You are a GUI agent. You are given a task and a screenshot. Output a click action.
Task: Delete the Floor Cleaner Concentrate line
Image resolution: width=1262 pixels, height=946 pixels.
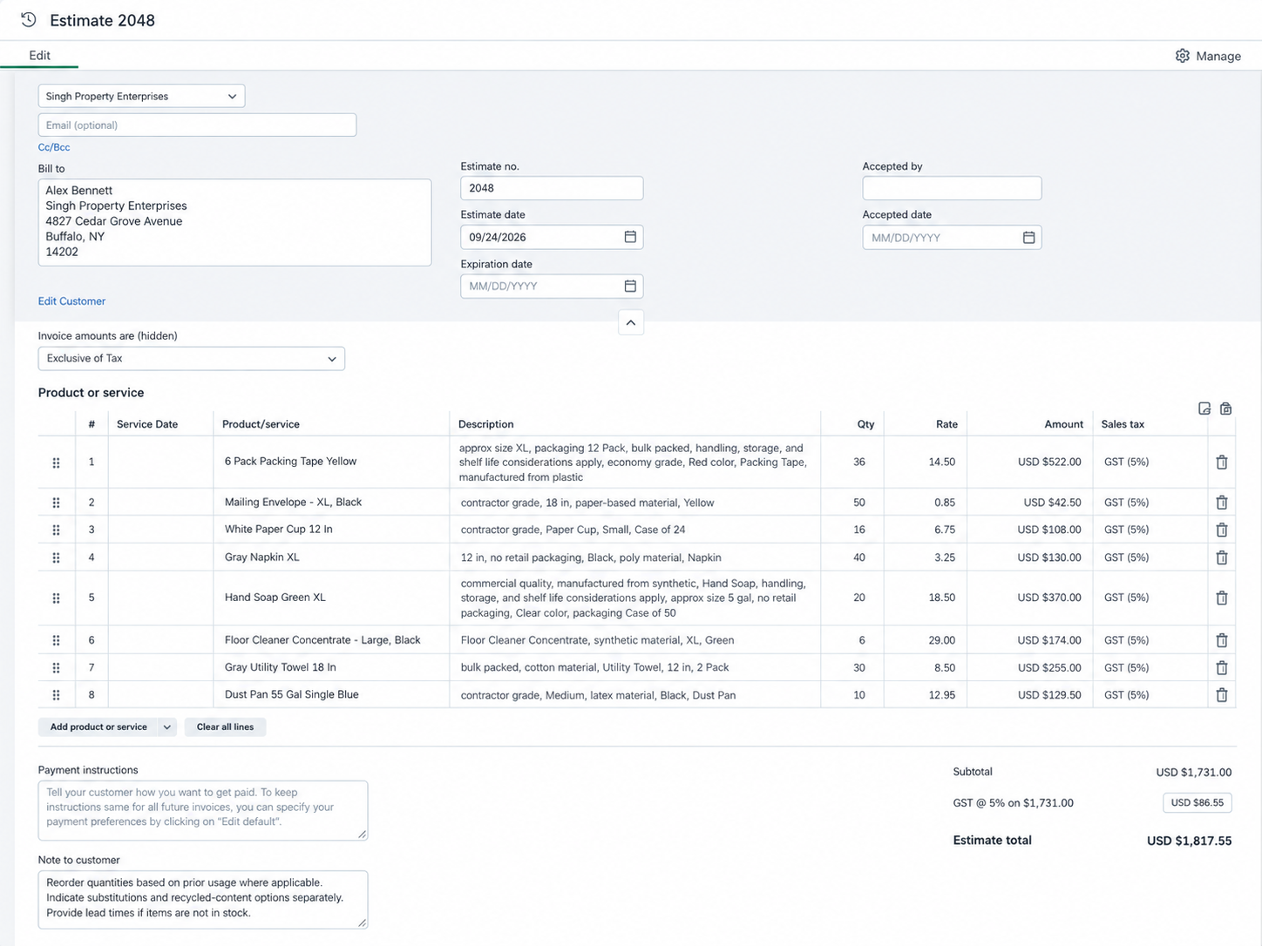pyautogui.click(x=1222, y=640)
